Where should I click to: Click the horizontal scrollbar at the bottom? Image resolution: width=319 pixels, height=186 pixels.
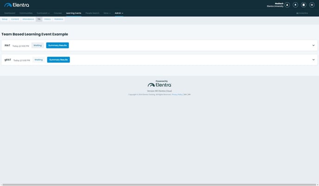point(159,184)
